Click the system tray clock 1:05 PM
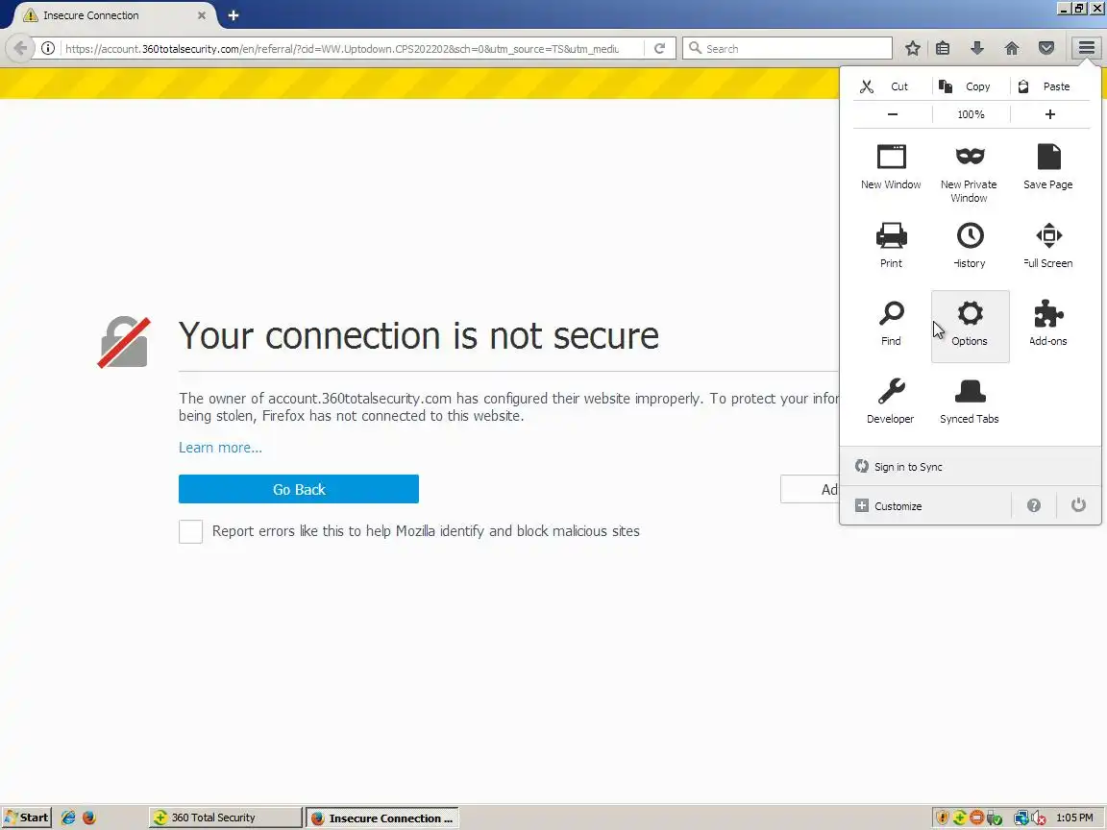The width and height of the screenshot is (1107, 830). pyautogui.click(x=1074, y=818)
